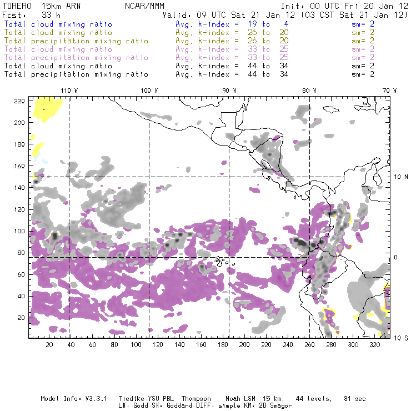This screenshot has height=411, width=411.
Task: Click the blue 'sm= 2' value
Action: tap(363, 24)
